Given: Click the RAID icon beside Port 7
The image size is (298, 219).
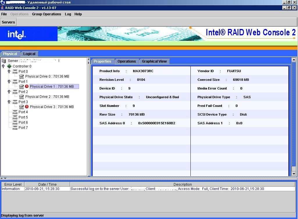Looking at the screenshot, I should [x=15, y=128].
